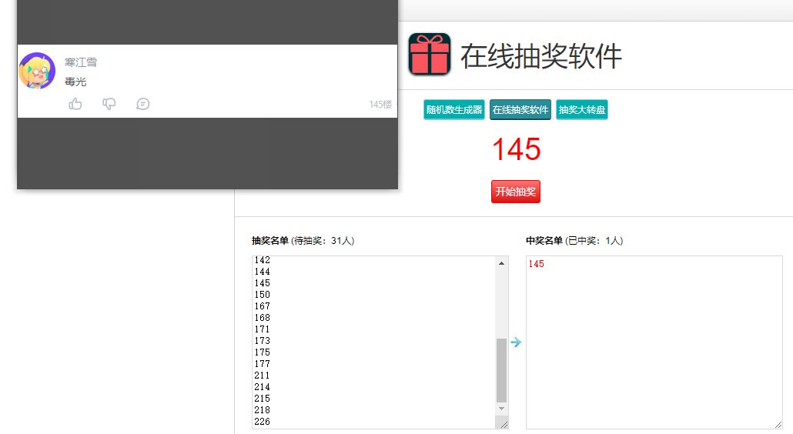This screenshot has width=793, height=434.
Task: Click the thumbs-down dislike icon
Action: pyautogui.click(x=109, y=104)
